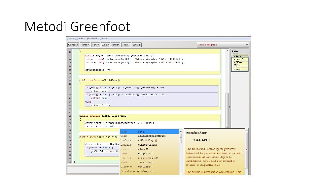
Task: Click the autocomplete list scroll-down arrow
Action: tap(181, 174)
